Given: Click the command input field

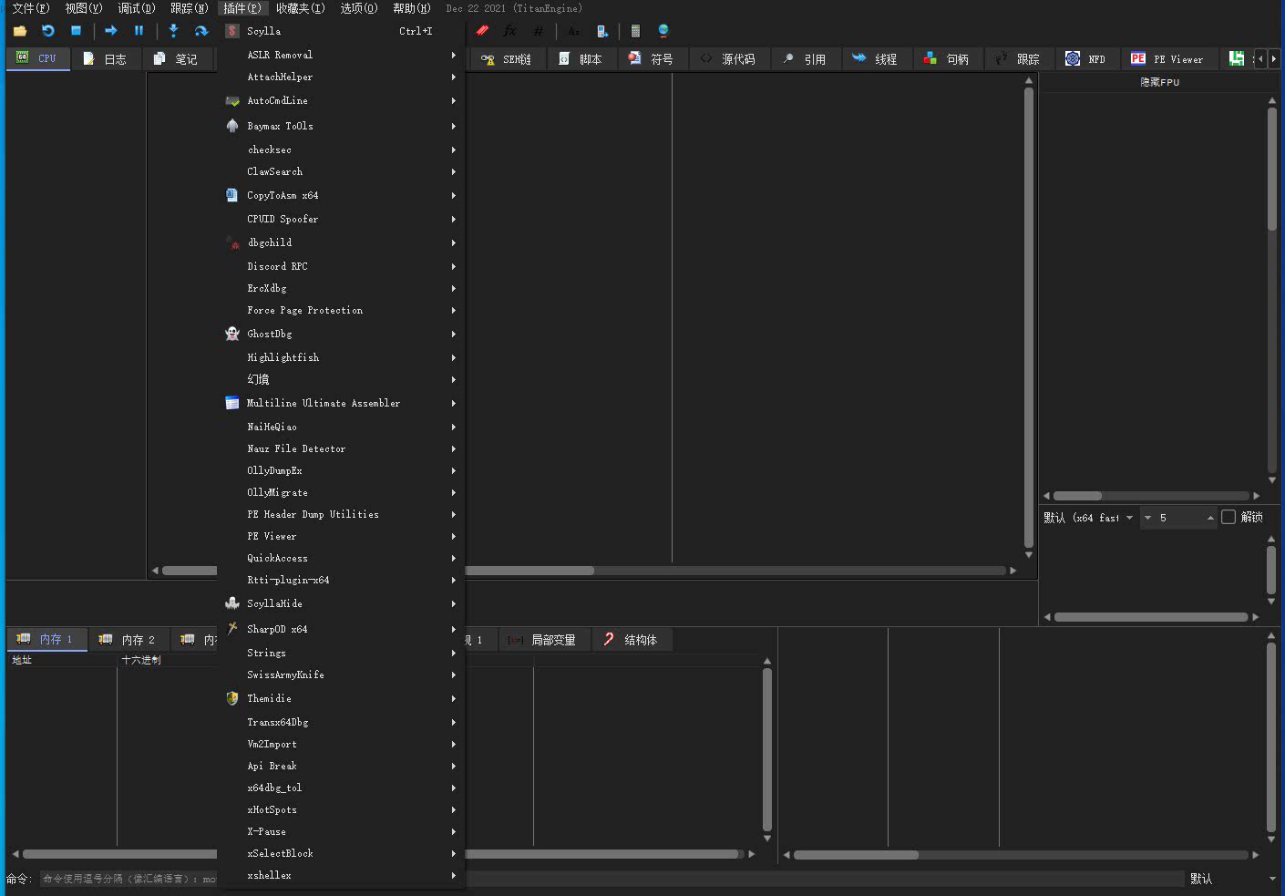Looking at the screenshot, I should point(128,879).
